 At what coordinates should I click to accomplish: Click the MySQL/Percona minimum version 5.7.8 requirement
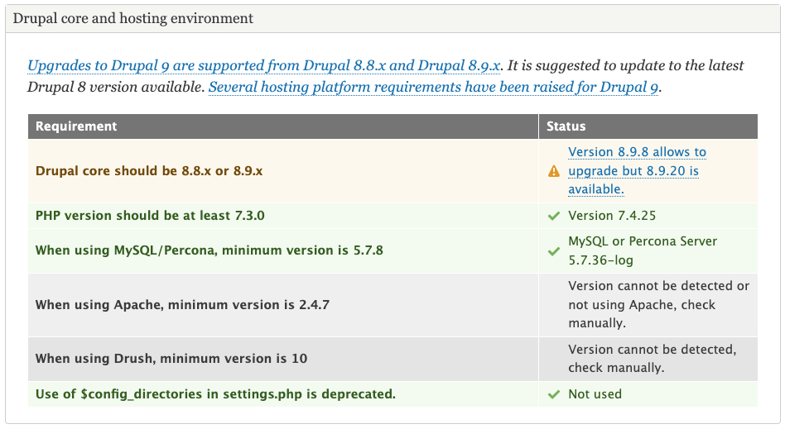209,250
